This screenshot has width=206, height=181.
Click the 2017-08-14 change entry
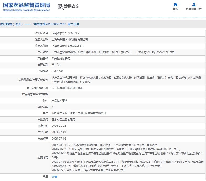tap(105, 145)
